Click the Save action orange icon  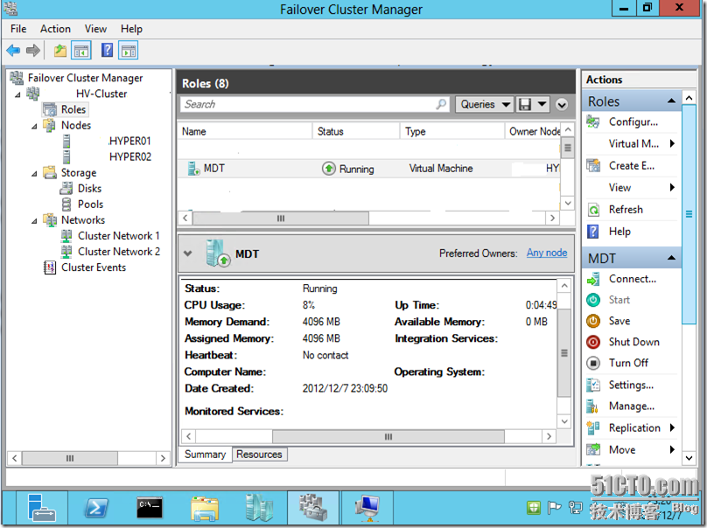tap(593, 321)
